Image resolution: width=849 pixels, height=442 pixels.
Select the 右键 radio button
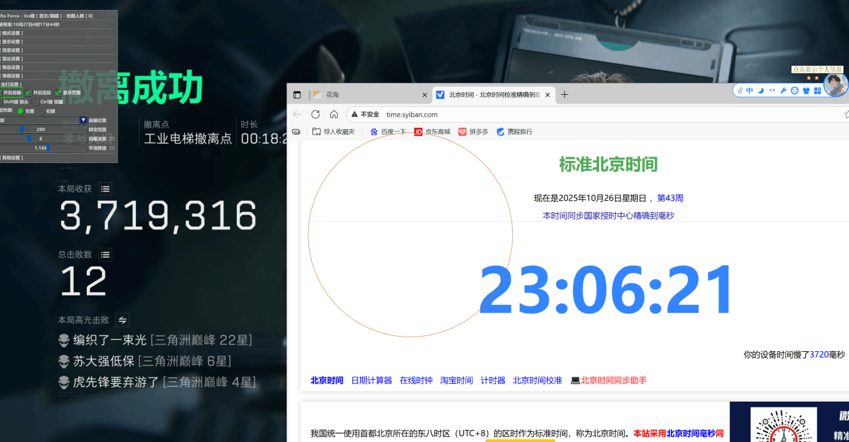click(x=41, y=111)
